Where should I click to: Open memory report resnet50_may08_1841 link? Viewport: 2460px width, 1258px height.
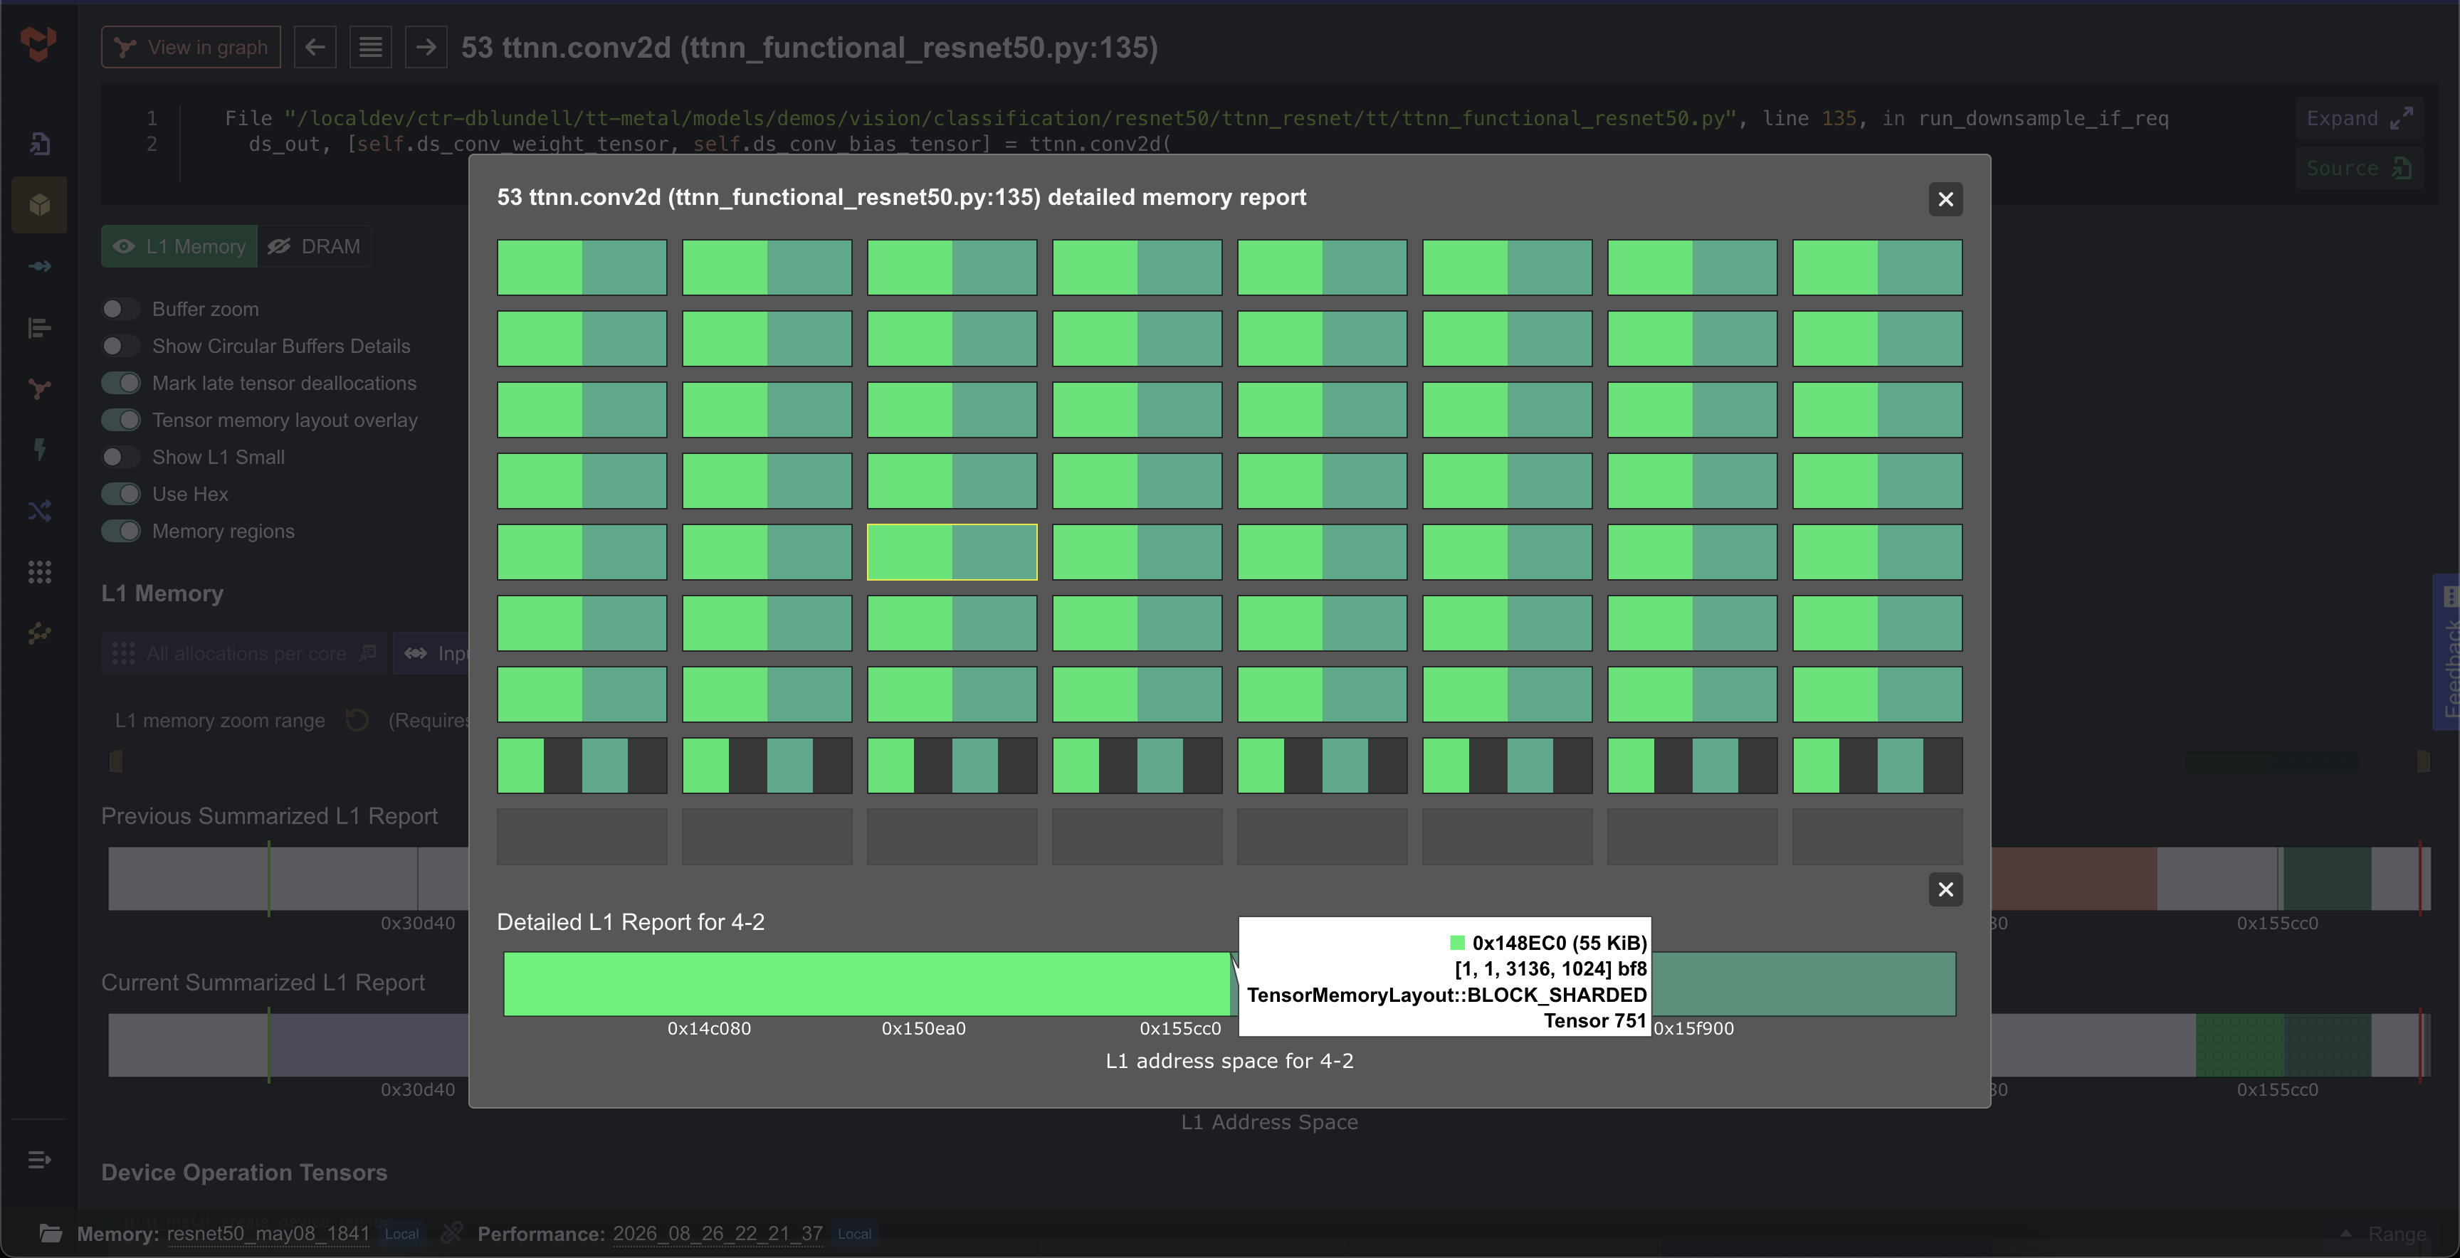coord(268,1233)
